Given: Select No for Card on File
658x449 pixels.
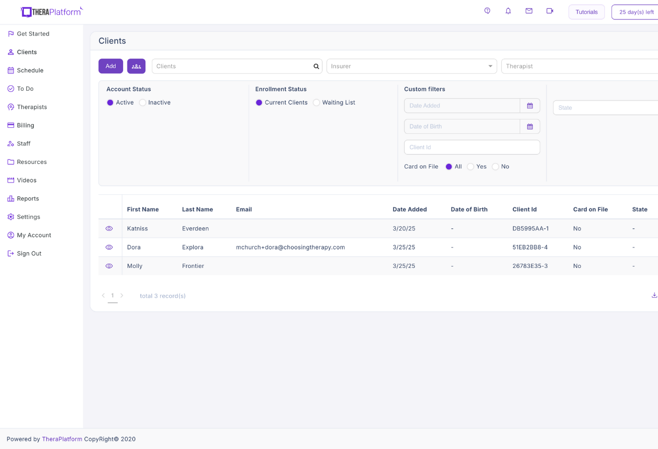Looking at the screenshot, I should [x=495, y=166].
